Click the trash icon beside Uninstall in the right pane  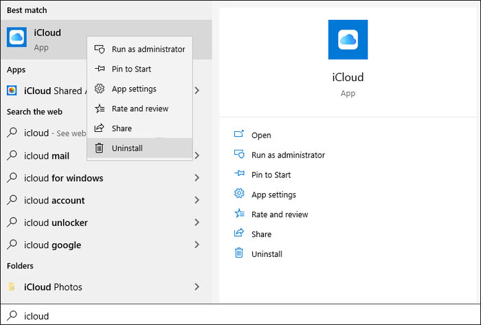tap(238, 253)
